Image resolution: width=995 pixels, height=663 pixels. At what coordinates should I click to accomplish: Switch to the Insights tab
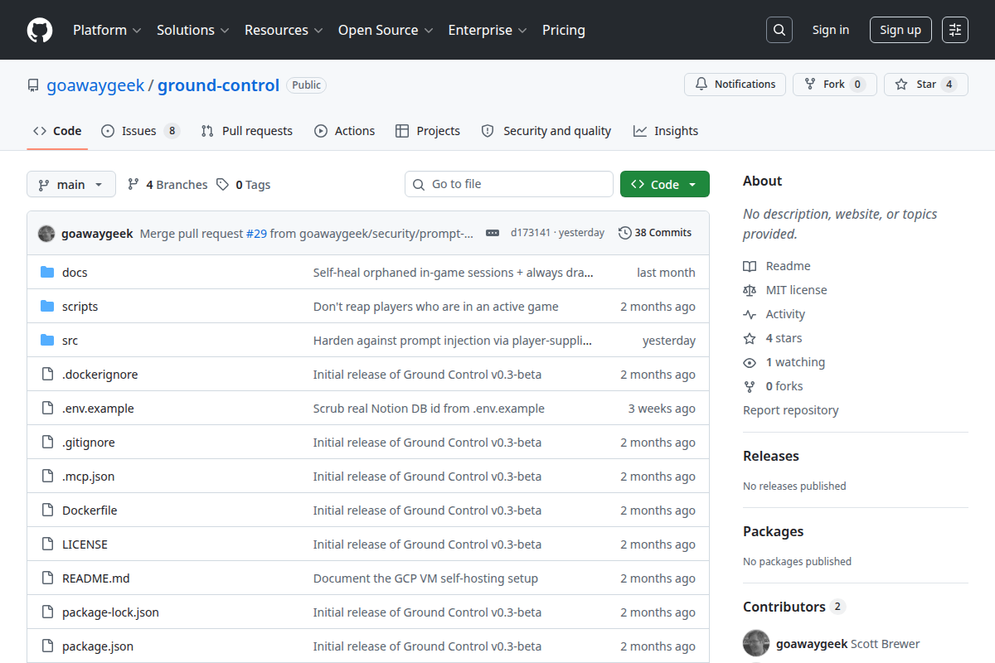(x=666, y=131)
